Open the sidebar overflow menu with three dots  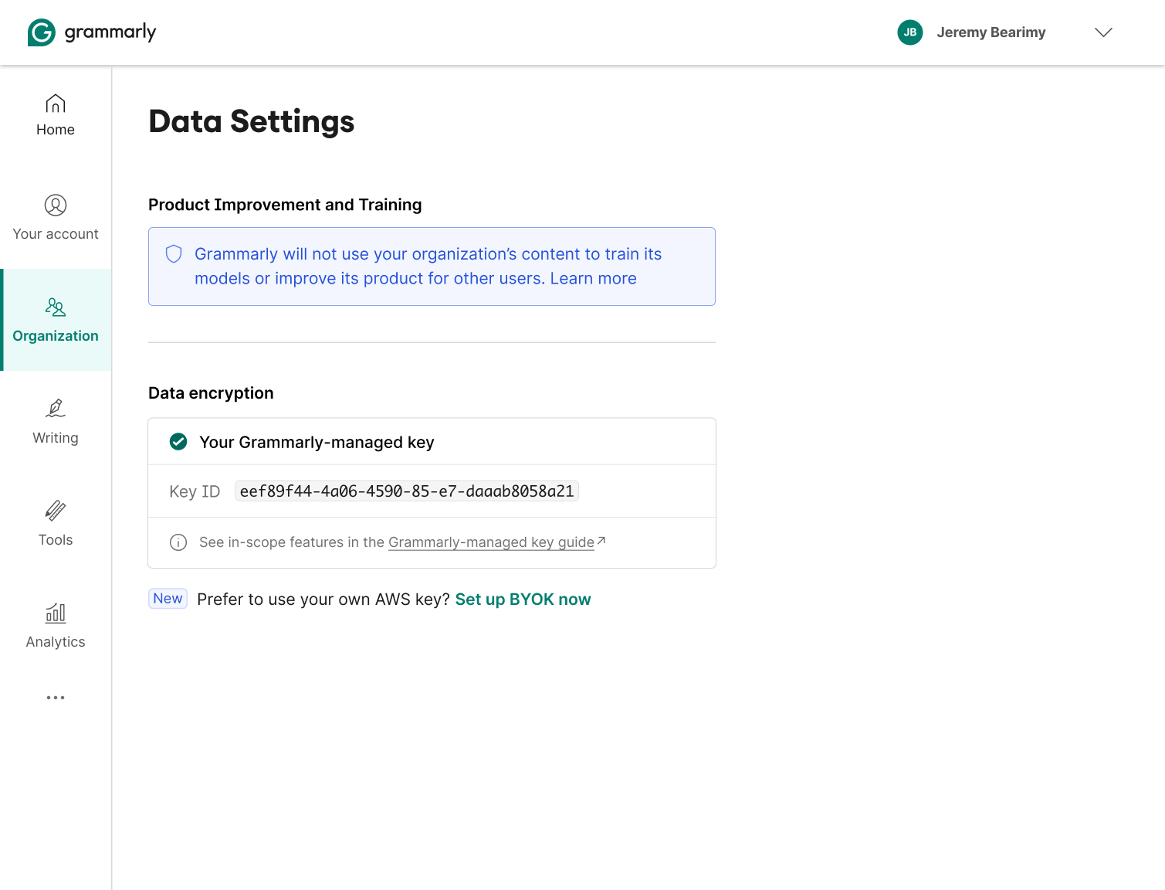[x=55, y=698]
